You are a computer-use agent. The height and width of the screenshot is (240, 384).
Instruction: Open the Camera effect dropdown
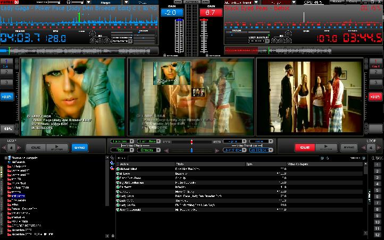pos(148,150)
